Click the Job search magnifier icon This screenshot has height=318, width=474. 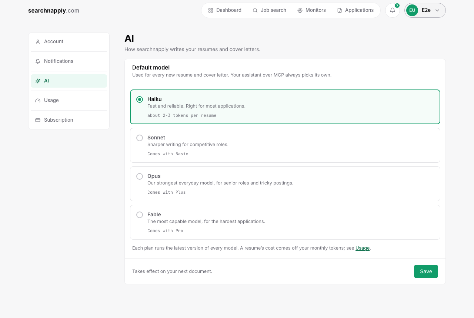click(x=255, y=10)
